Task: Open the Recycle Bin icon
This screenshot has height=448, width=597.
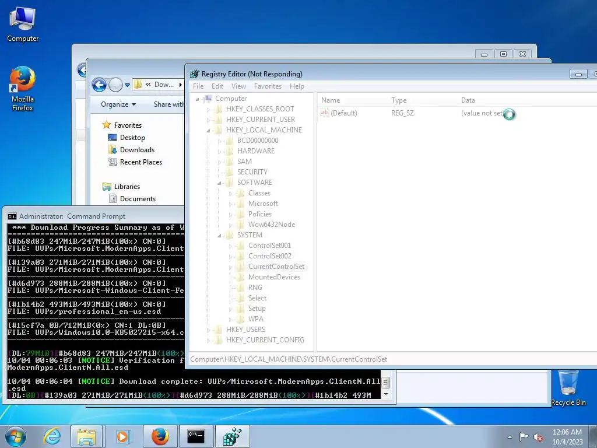Action: (568, 388)
